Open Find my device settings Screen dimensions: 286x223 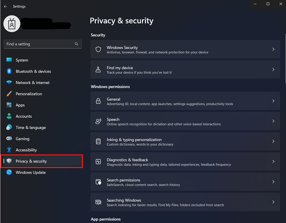[x=185, y=69]
